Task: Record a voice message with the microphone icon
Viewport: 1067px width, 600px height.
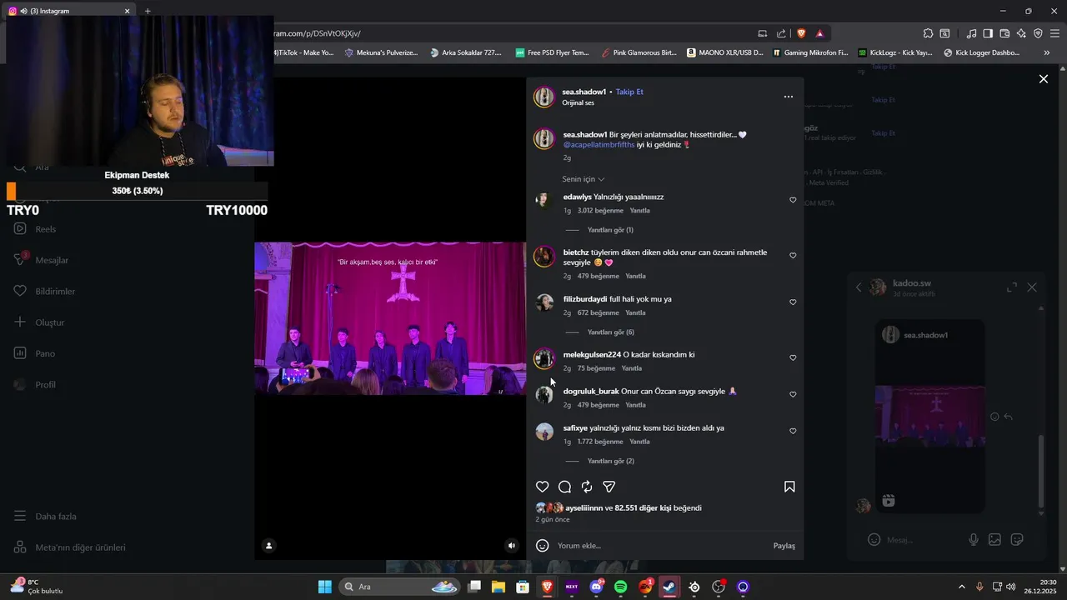Action: click(974, 540)
